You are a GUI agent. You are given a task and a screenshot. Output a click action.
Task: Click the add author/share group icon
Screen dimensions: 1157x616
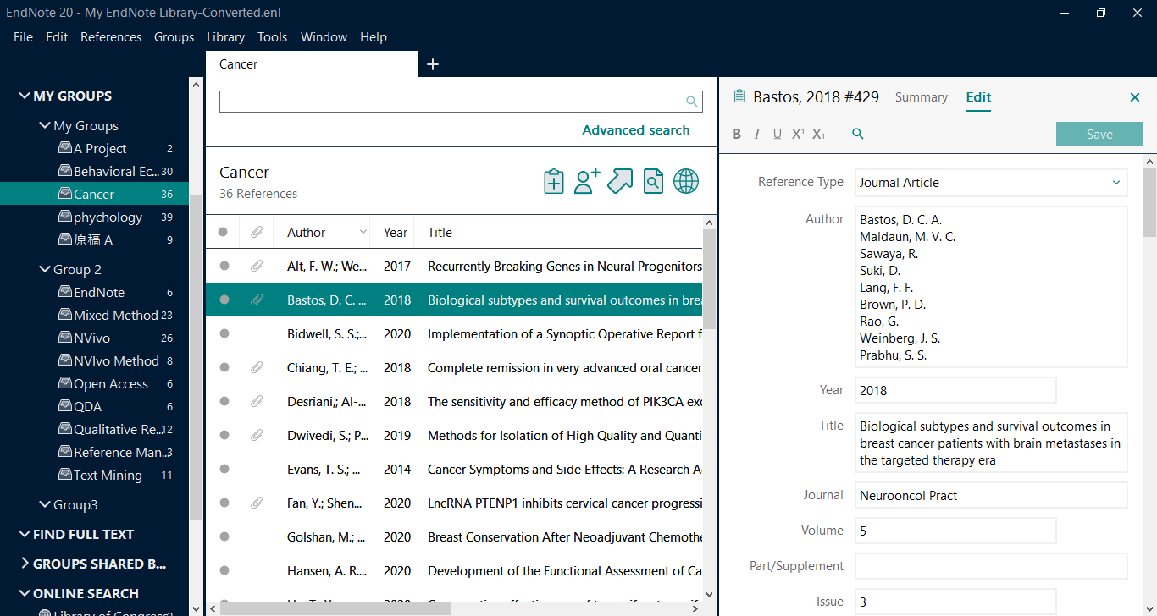click(587, 181)
